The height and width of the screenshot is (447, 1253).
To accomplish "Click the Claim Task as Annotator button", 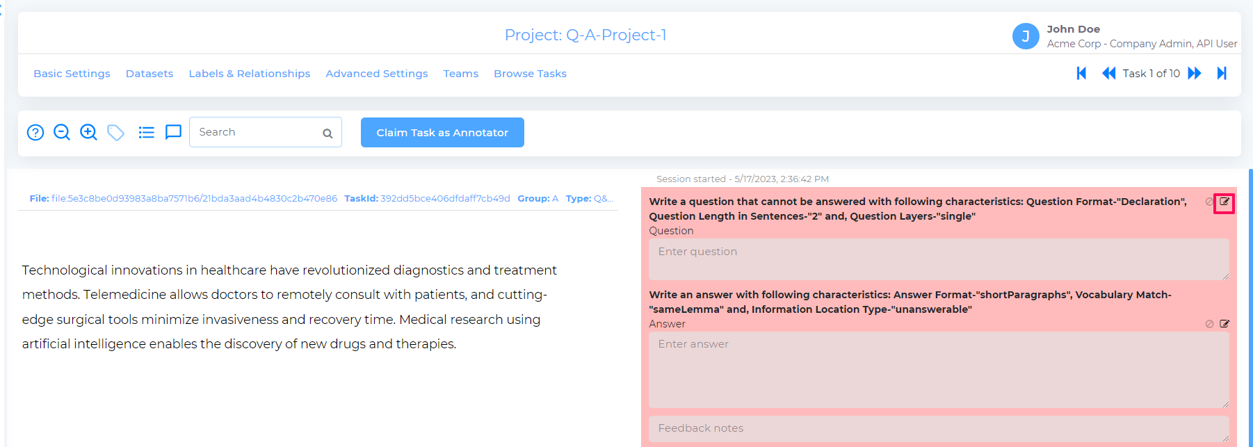I will coord(442,132).
